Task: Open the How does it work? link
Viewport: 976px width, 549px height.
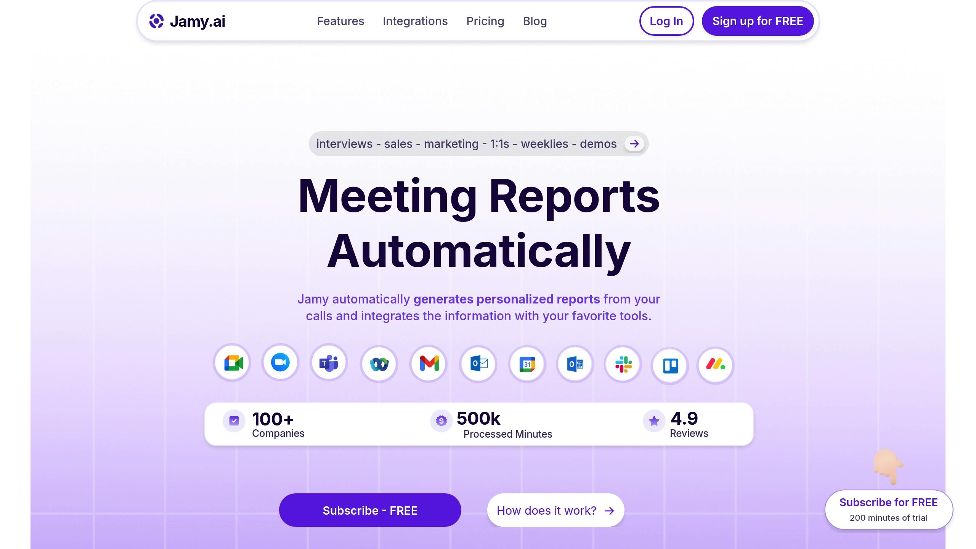Action: tap(556, 510)
